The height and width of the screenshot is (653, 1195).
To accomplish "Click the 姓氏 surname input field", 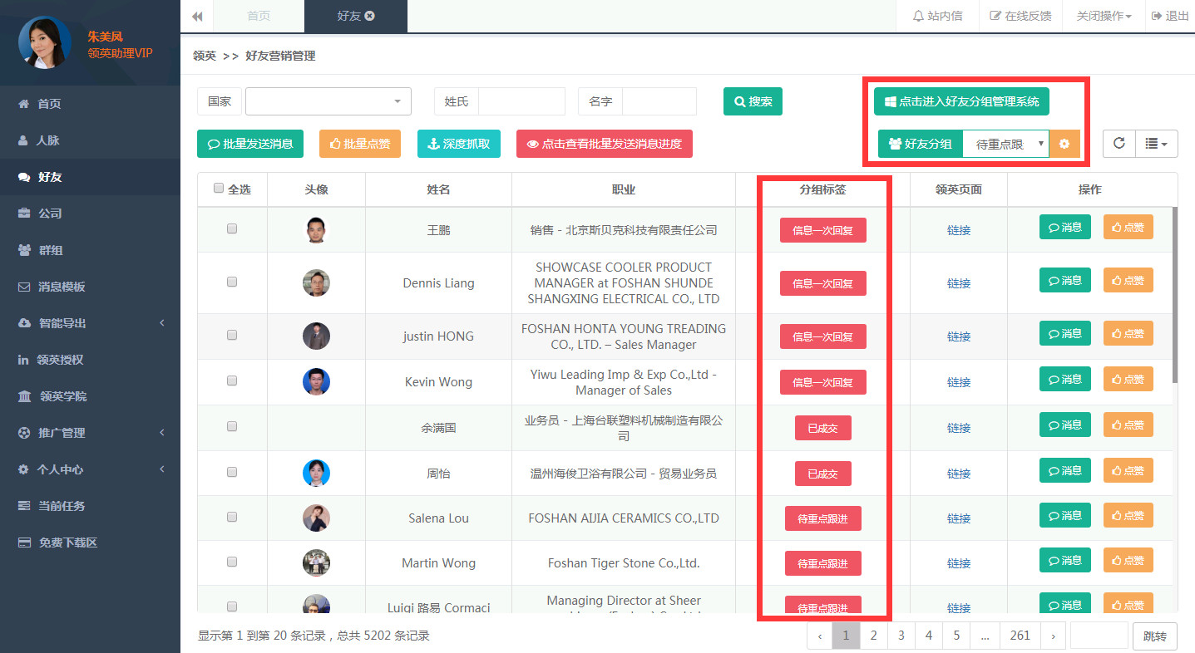I will click(x=521, y=101).
